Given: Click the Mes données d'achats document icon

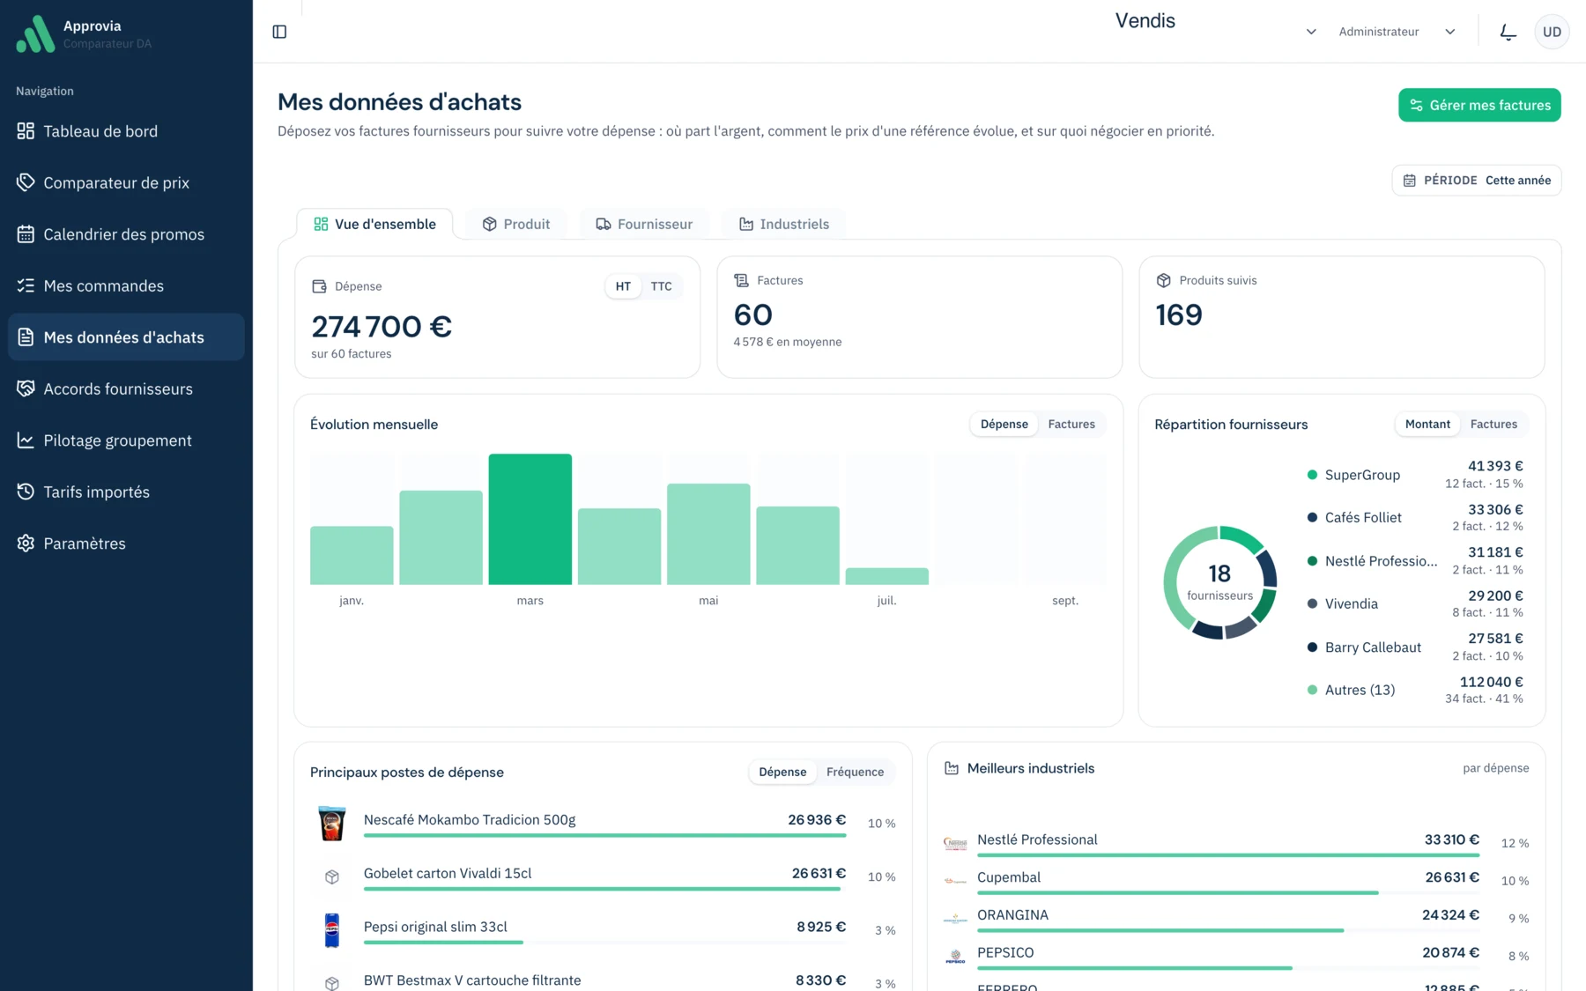Looking at the screenshot, I should (26, 337).
